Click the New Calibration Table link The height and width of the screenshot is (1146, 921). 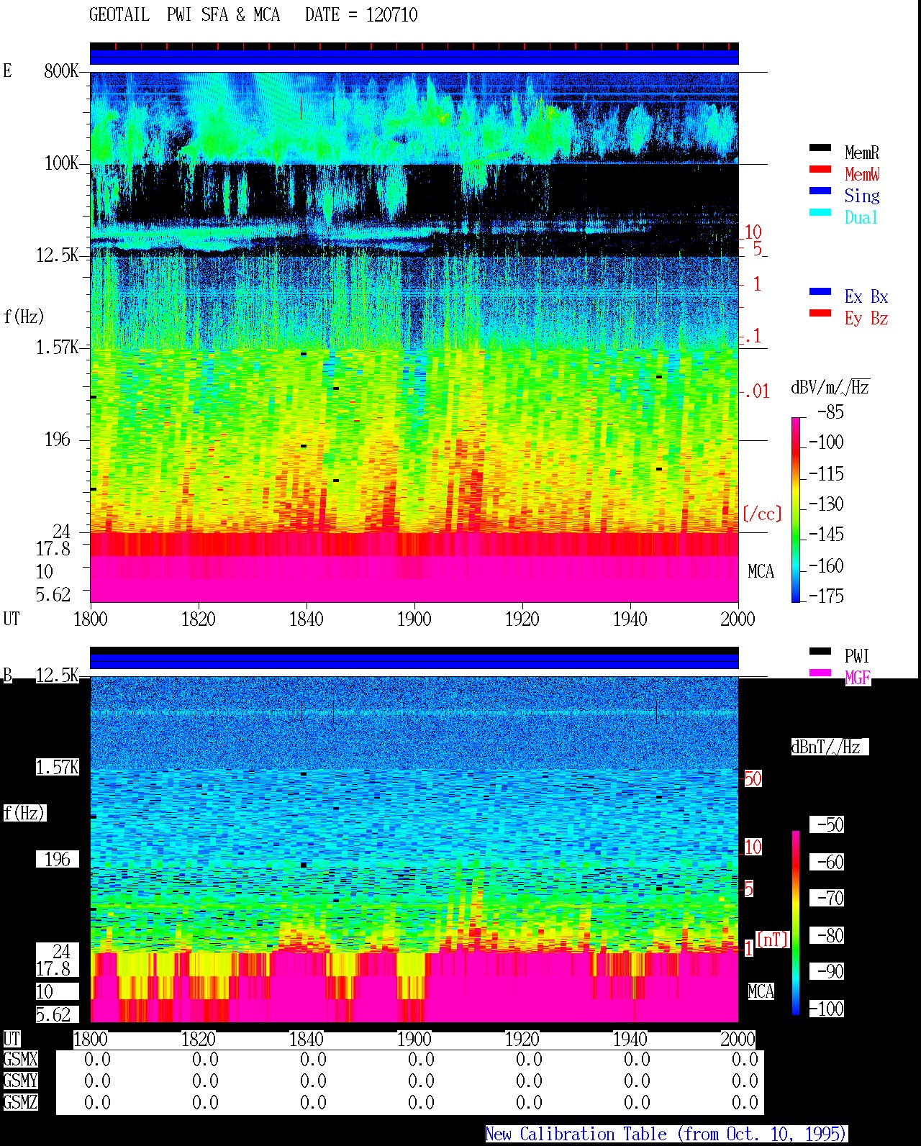point(666,1134)
